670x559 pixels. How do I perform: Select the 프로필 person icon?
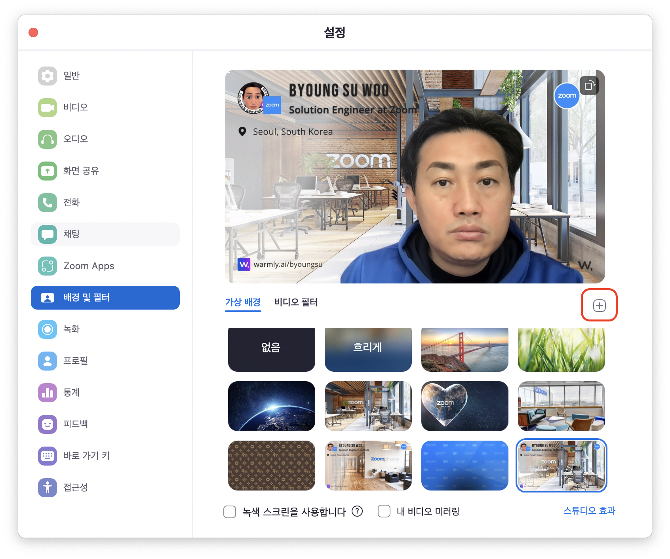(x=48, y=361)
